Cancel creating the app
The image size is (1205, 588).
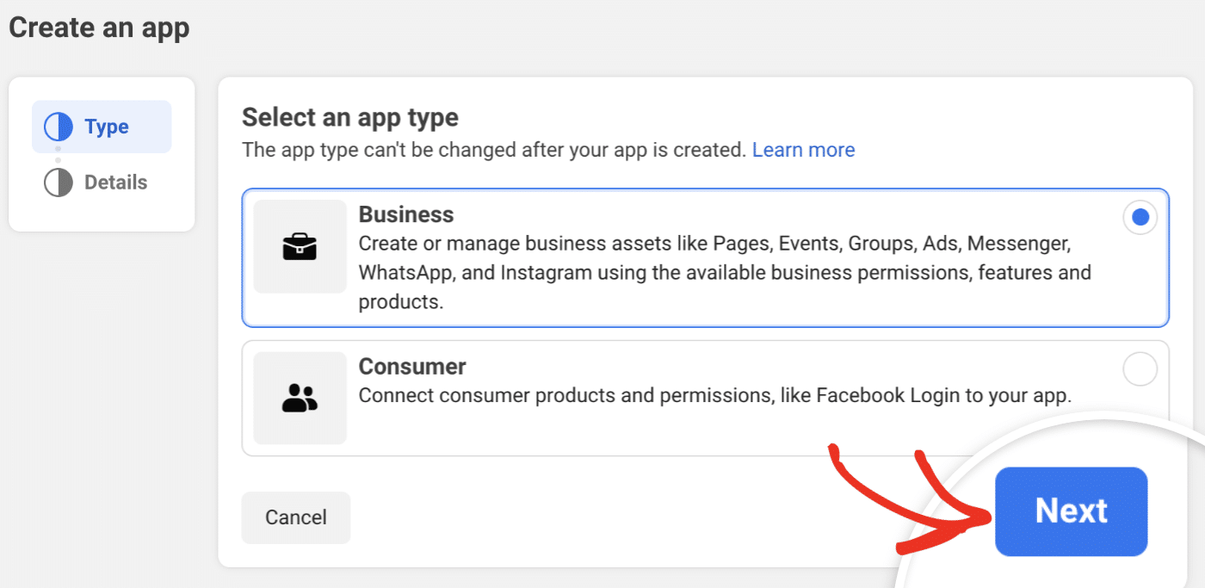point(295,517)
